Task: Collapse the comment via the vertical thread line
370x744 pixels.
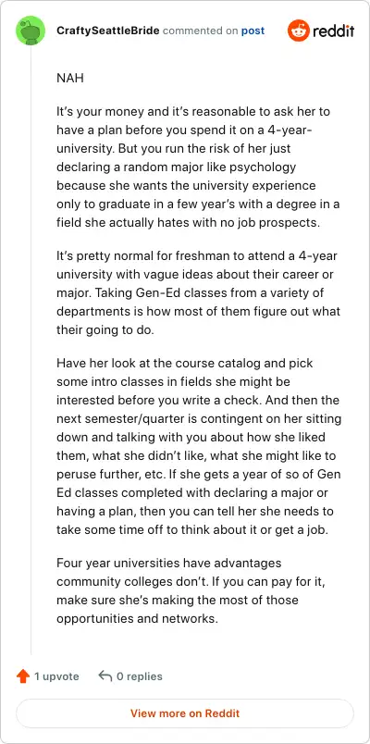Action: [31, 350]
